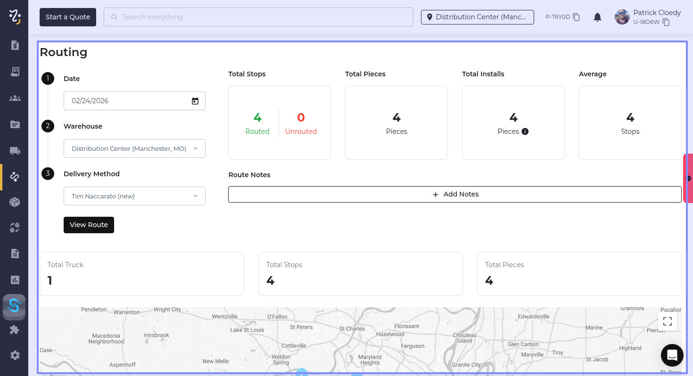Open the people group sidebar icon
The width and height of the screenshot is (693, 376).
pyautogui.click(x=15, y=98)
